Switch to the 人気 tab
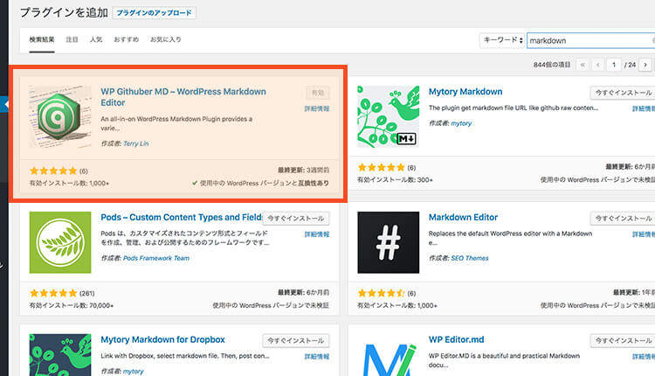Image resolution: width=655 pixels, height=376 pixels. 96,40
